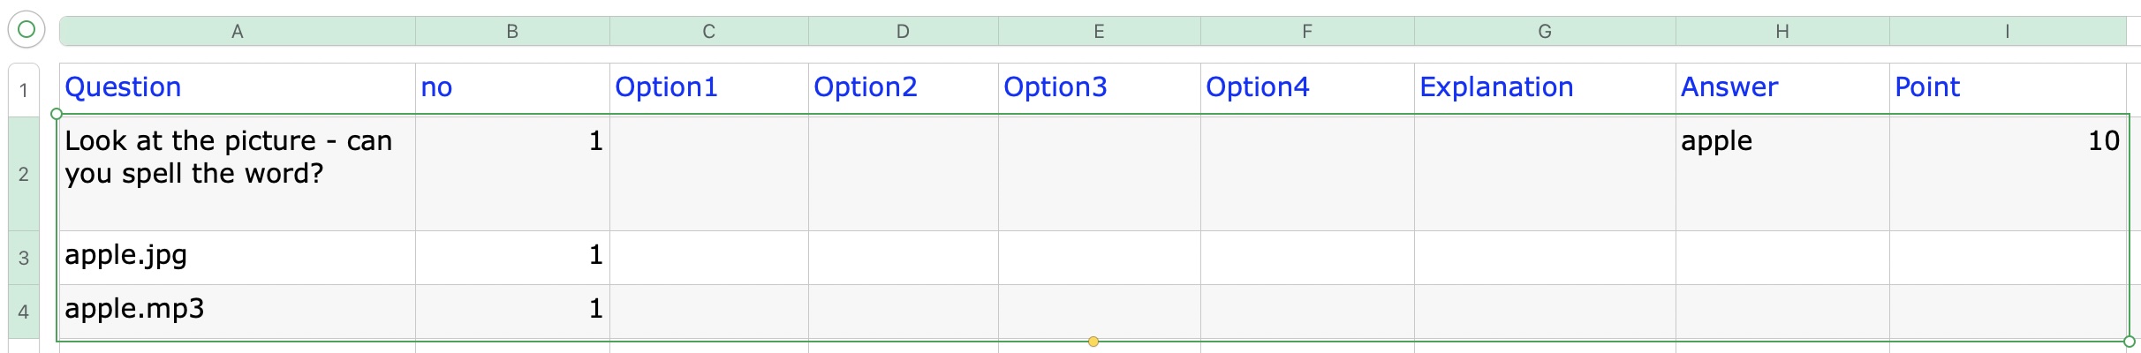Click column C header
2141x353 pixels.
(708, 32)
